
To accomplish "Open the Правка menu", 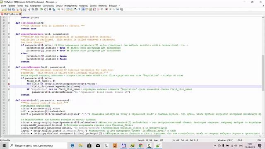I will [11, 5].
